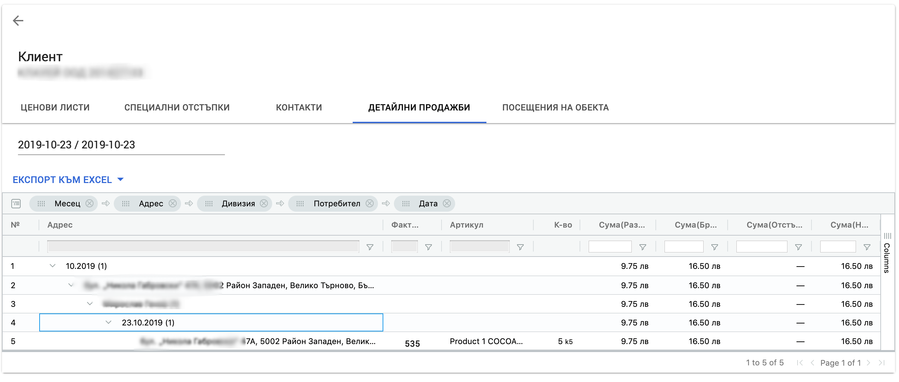The height and width of the screenshot is (382, 899).
Task: Remove the Потребител grouping chip
Action: click(370, 203)
